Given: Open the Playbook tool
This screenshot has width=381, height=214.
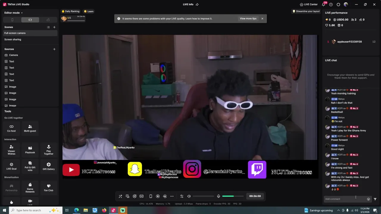Looking at the screenshot, I should point(30,150).
